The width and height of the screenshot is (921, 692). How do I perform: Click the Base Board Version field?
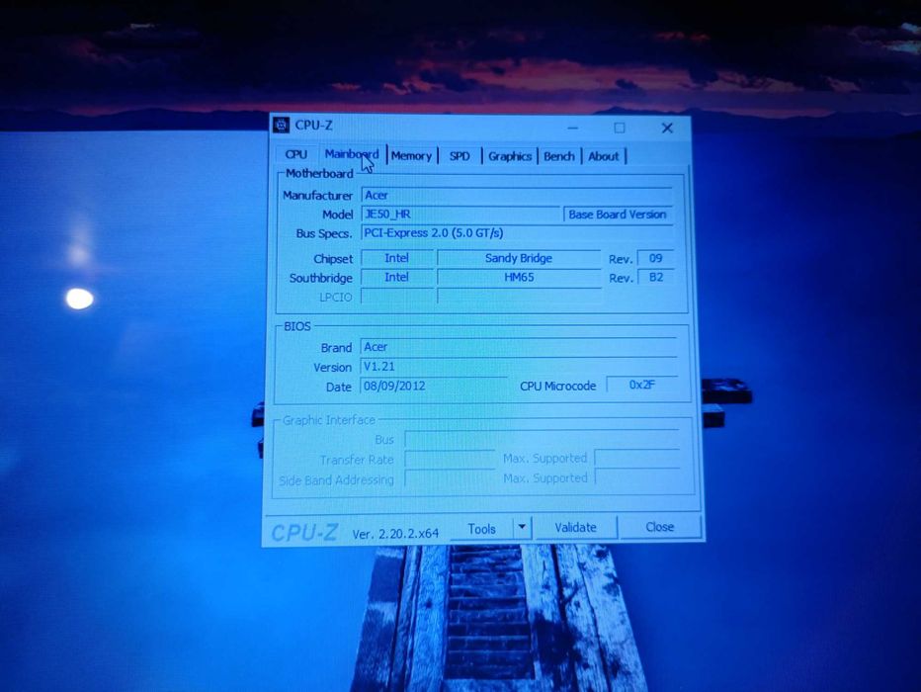point(618,215)
